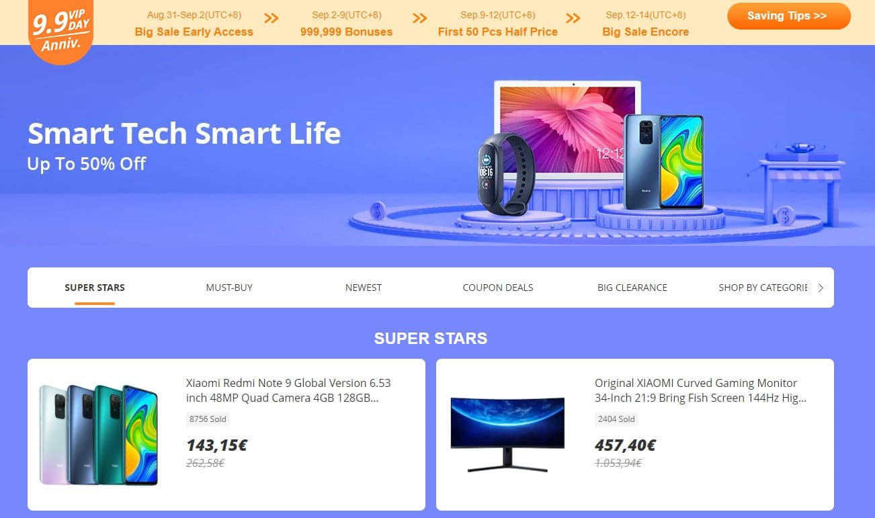This screenshot has height=518, width=875.
Task: Select the COUPON DEALS tab
Action: 498,288
